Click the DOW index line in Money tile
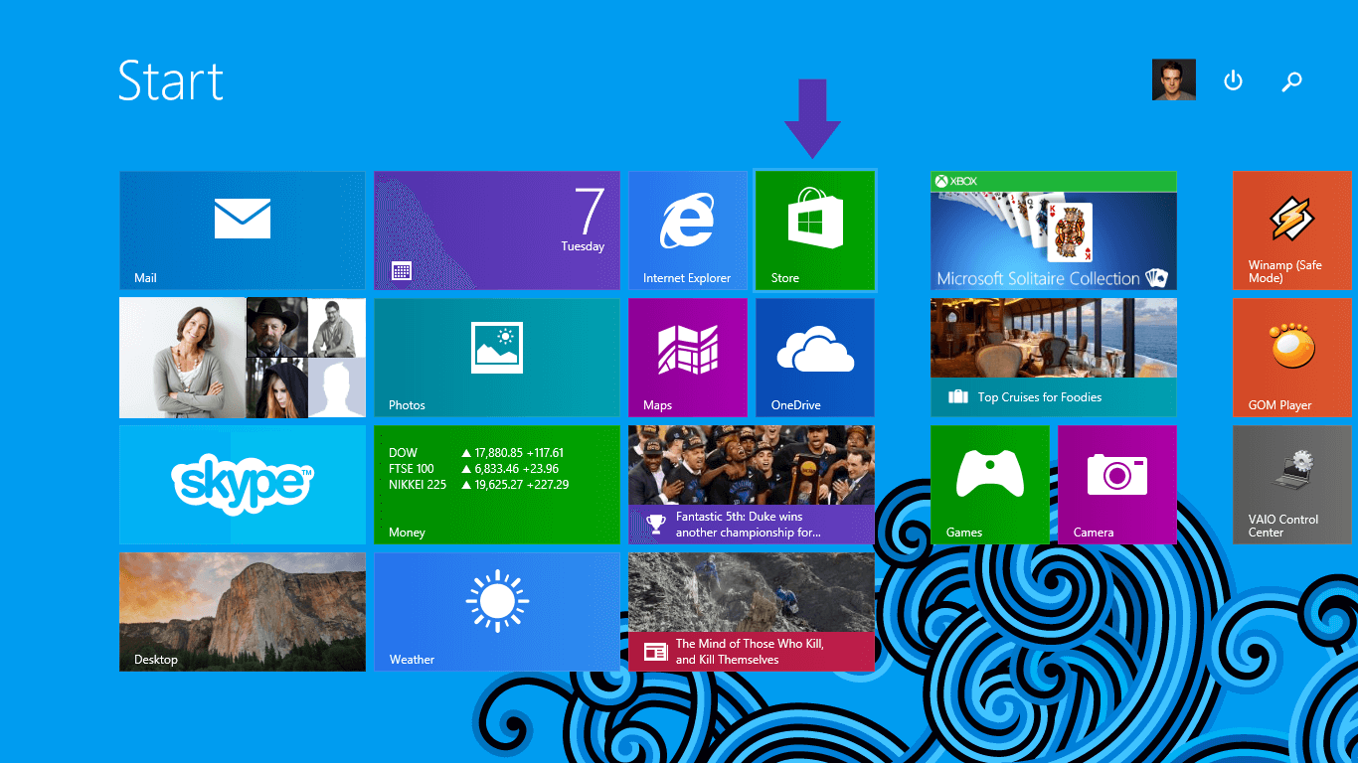Image resolution: width=1358 pixels, height=763 pixels. pyautogui.click(x=476, y=453)
